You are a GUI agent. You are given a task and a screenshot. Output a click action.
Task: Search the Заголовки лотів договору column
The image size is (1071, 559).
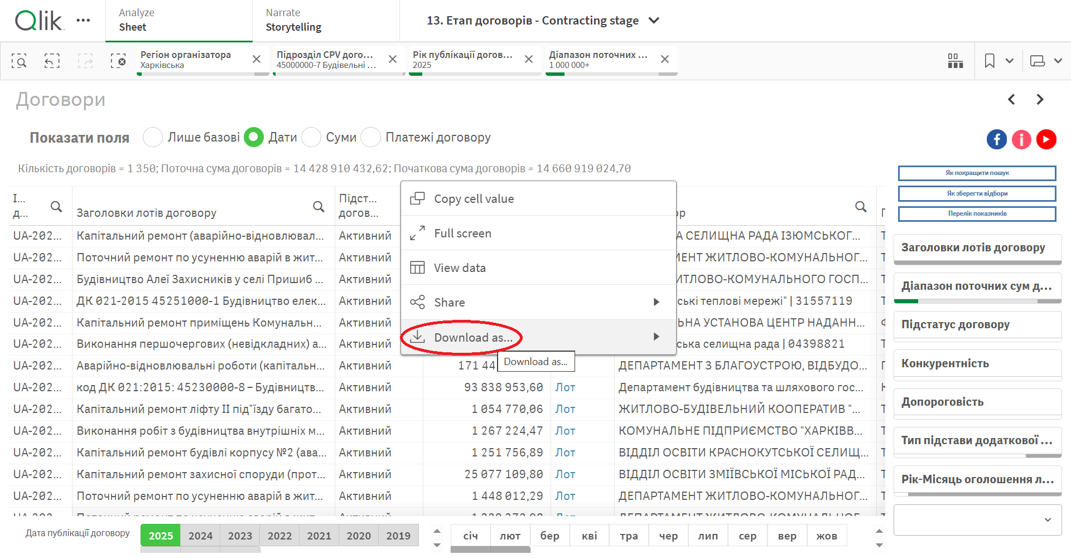[x=319, y=207]
